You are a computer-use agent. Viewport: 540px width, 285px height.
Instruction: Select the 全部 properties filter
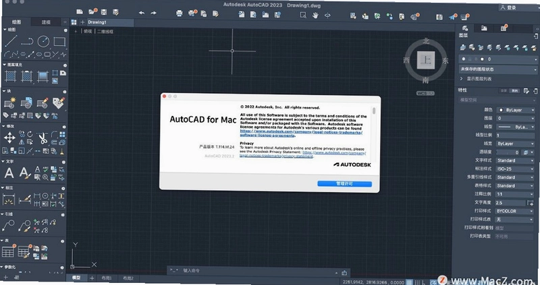(504, 91)
